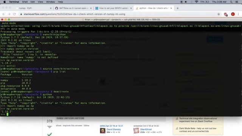Open the View menu
This screenshot has height=136, width=242.
40,2
